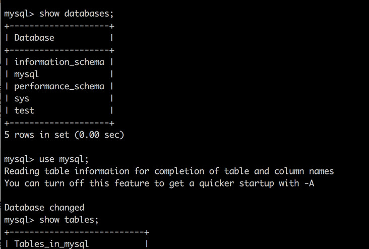Click the 'Database changed' status message

[44, 208]
